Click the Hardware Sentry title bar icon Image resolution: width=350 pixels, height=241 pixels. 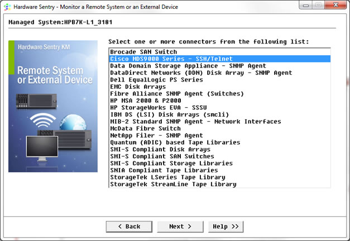6,6
